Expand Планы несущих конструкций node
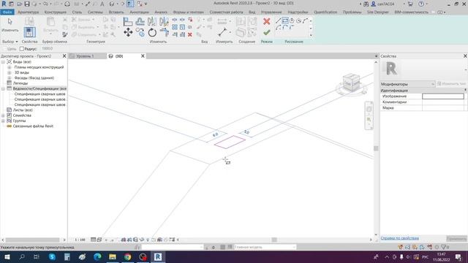Screen dimensions: 468x263 click(9, 67)
